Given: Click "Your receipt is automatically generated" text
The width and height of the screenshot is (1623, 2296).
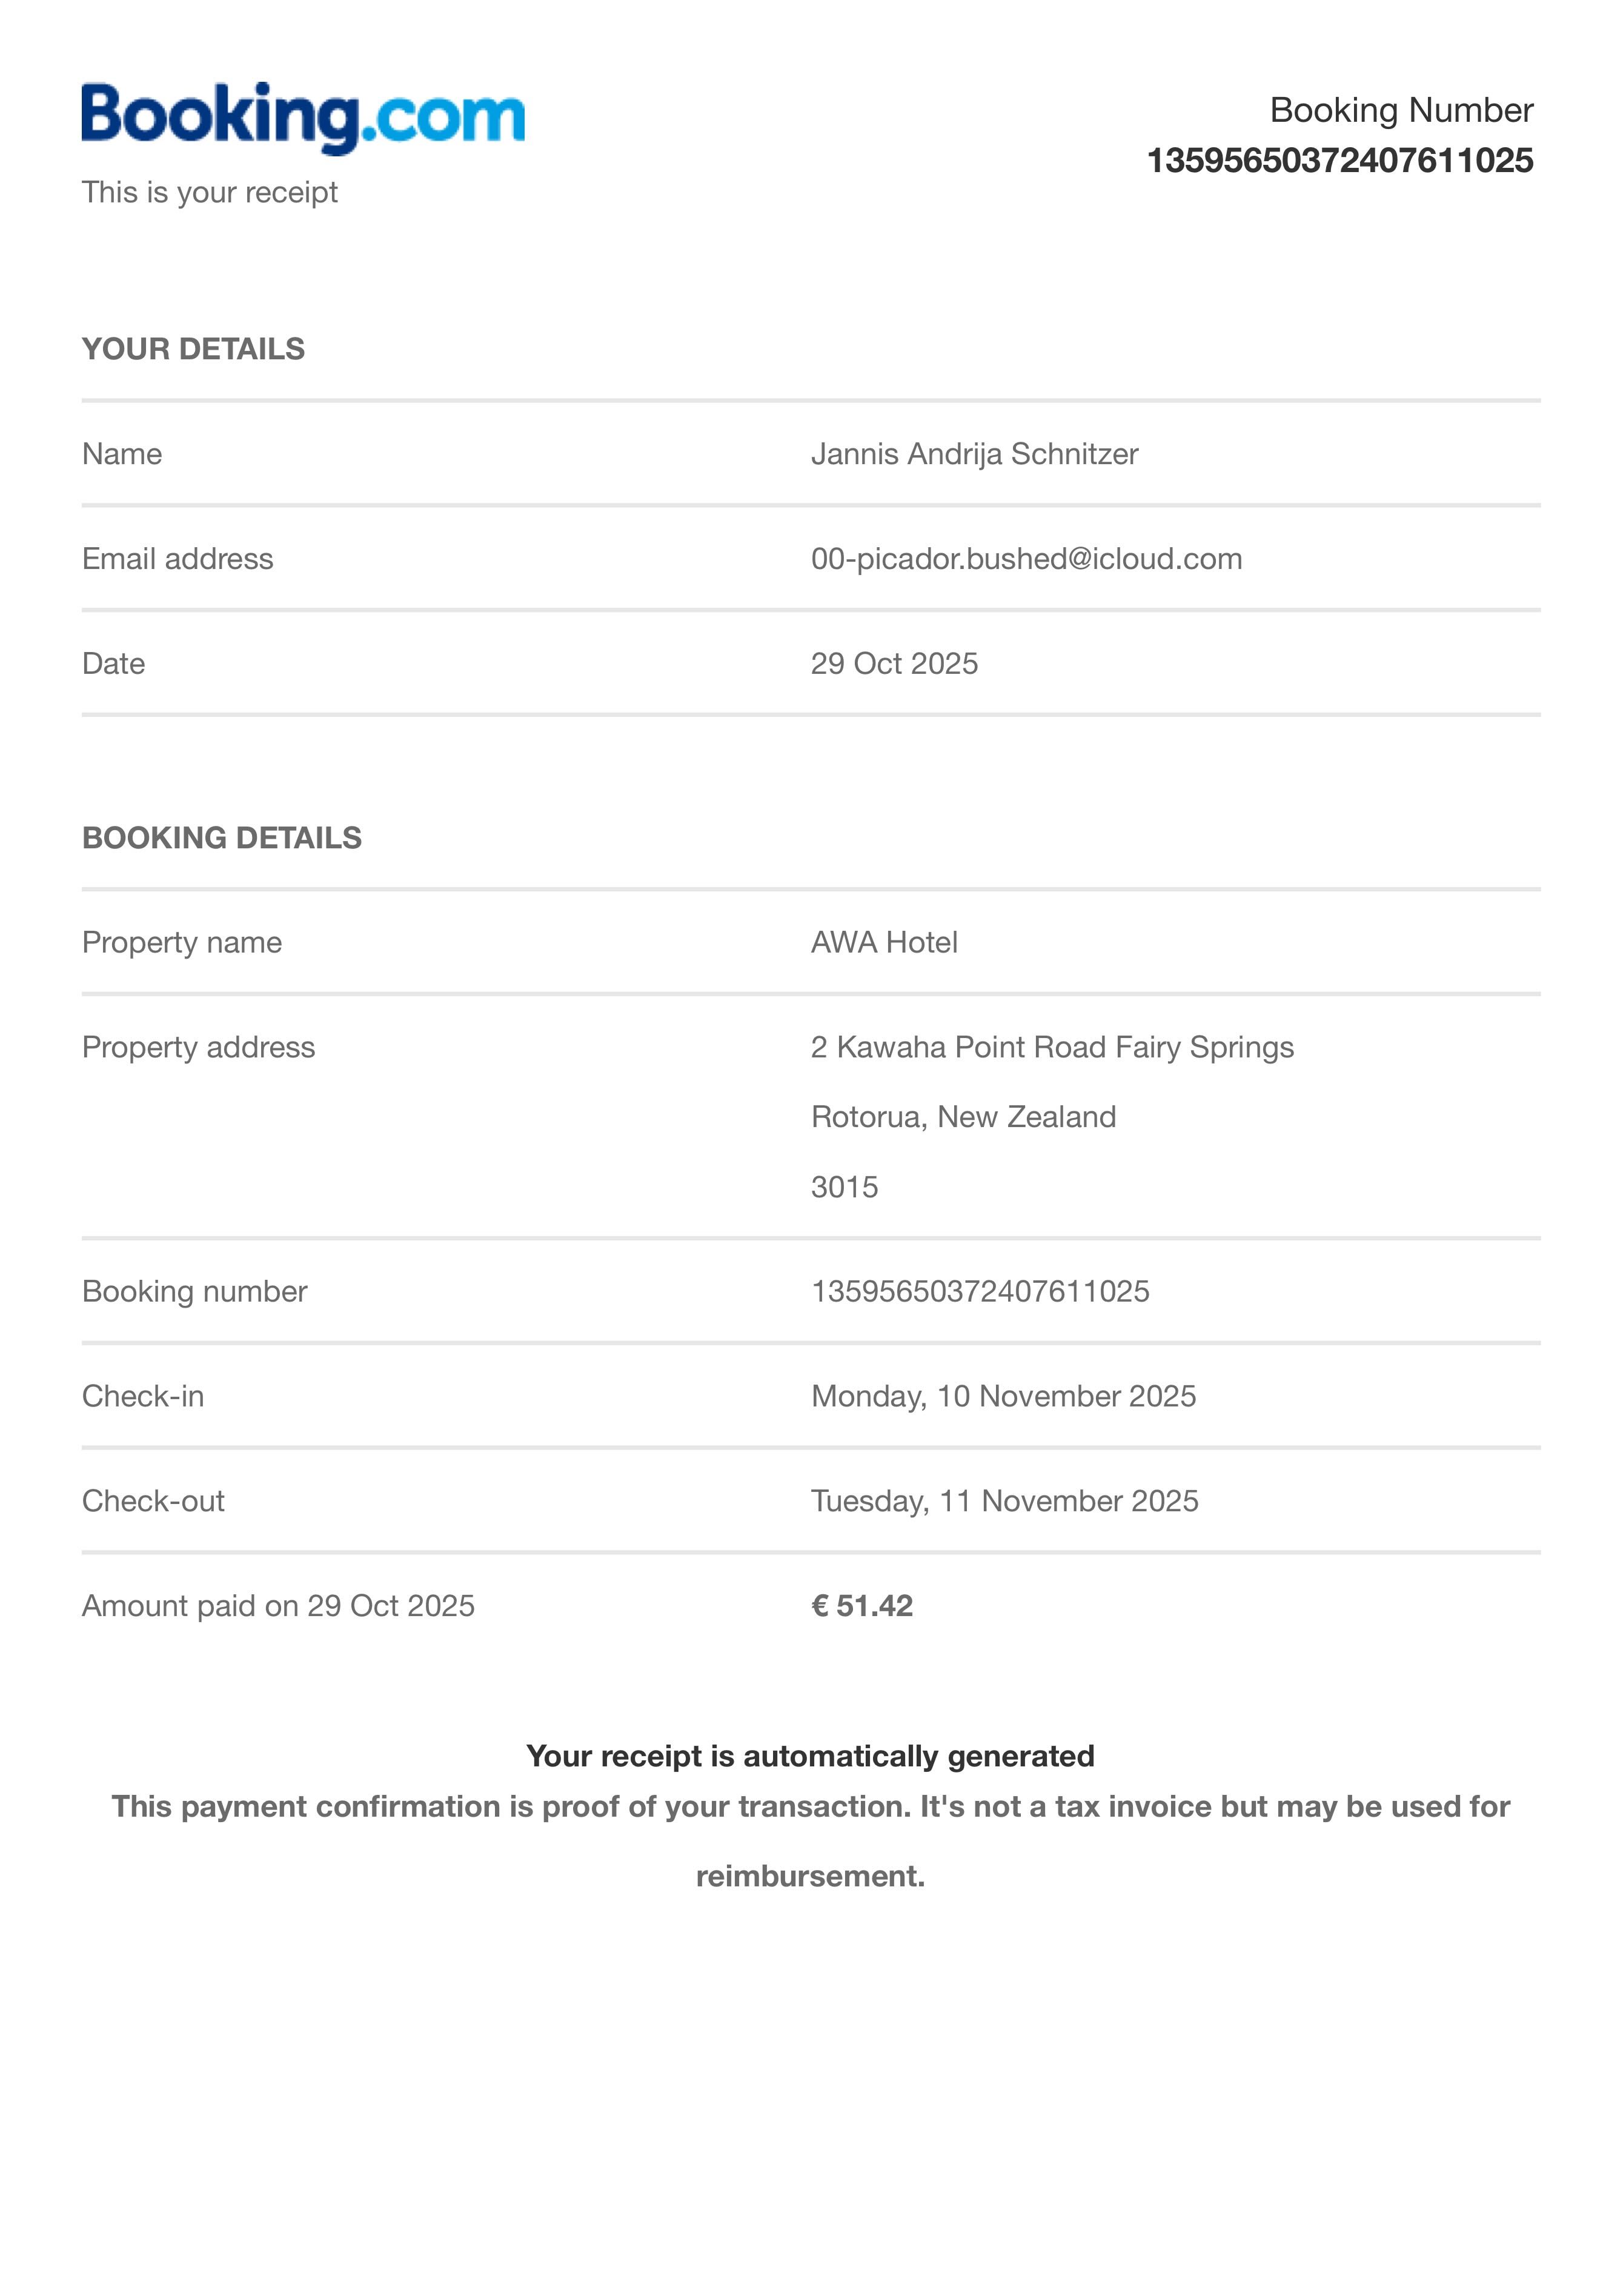Looking at the screenshot, I should (x=810, y=1756).
